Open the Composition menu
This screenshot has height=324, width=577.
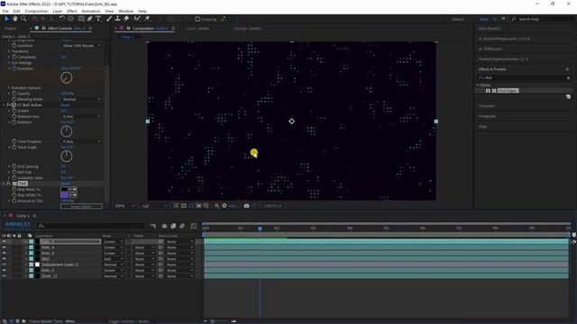pos(36,11)
